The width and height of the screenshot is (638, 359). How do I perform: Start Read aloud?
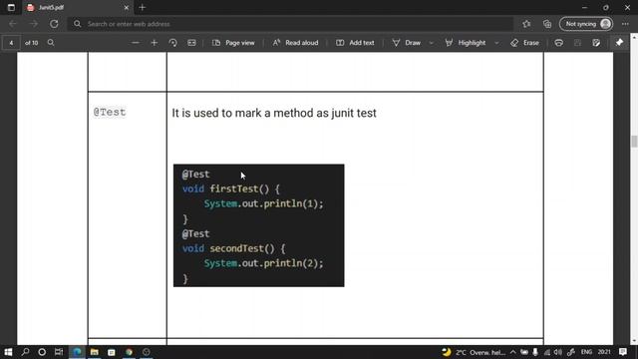pos(295,42)
